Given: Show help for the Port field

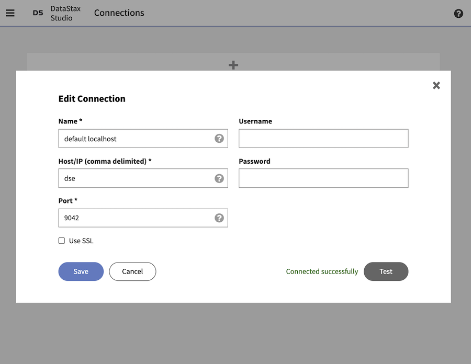Looking at the screenshot, I should 219,218.
